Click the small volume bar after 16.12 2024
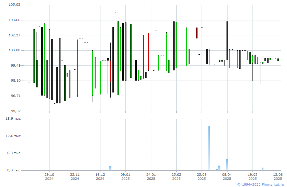This screenshot has height=187, width=287. pos(110,168)
